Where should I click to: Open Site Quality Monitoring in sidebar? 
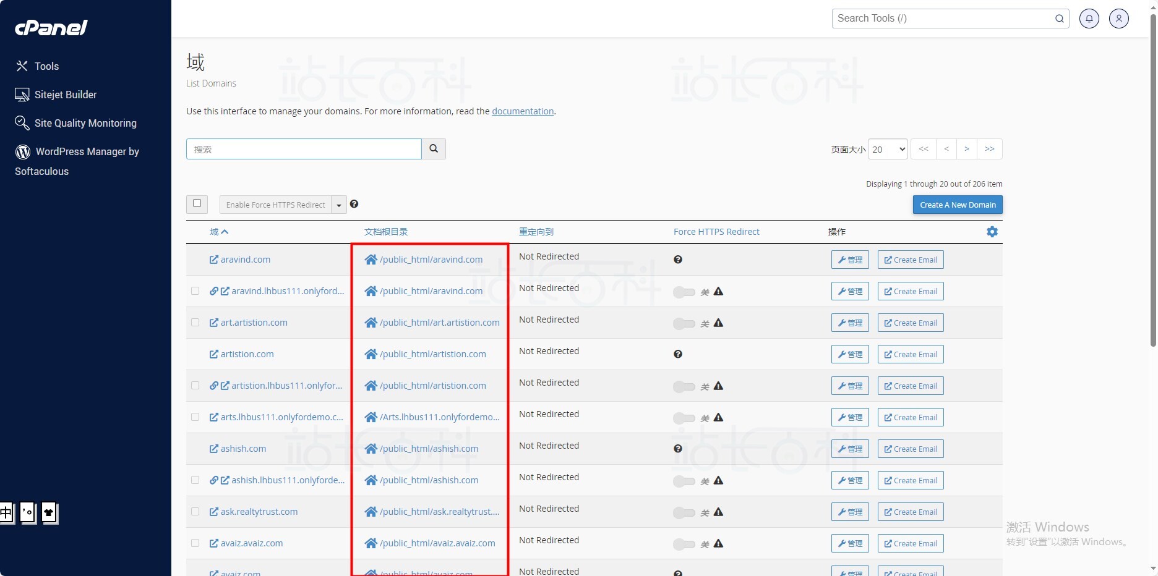point(85,123)
